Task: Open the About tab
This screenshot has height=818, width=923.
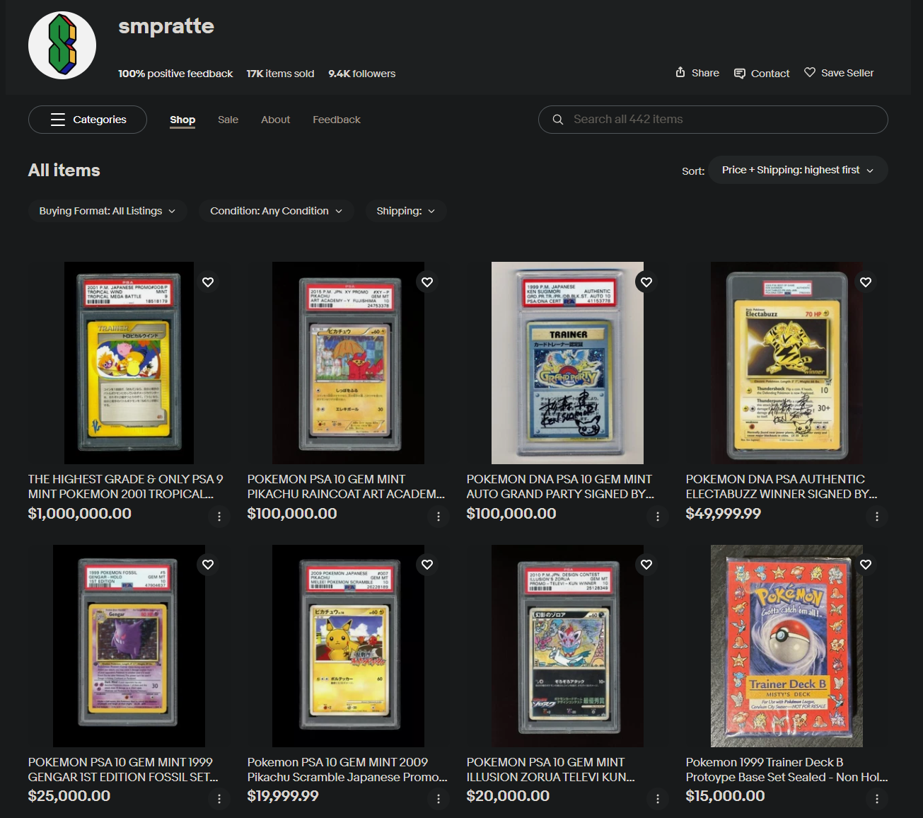Action: pyautogui.click(x=276, y=120)
